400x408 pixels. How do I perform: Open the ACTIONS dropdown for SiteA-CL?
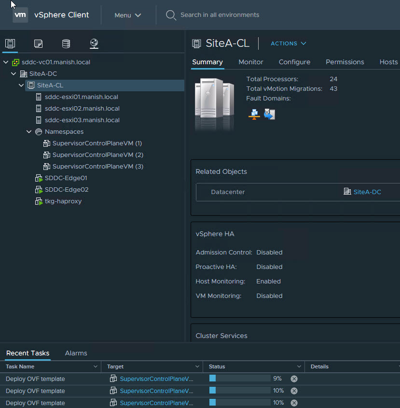(288, 43)
